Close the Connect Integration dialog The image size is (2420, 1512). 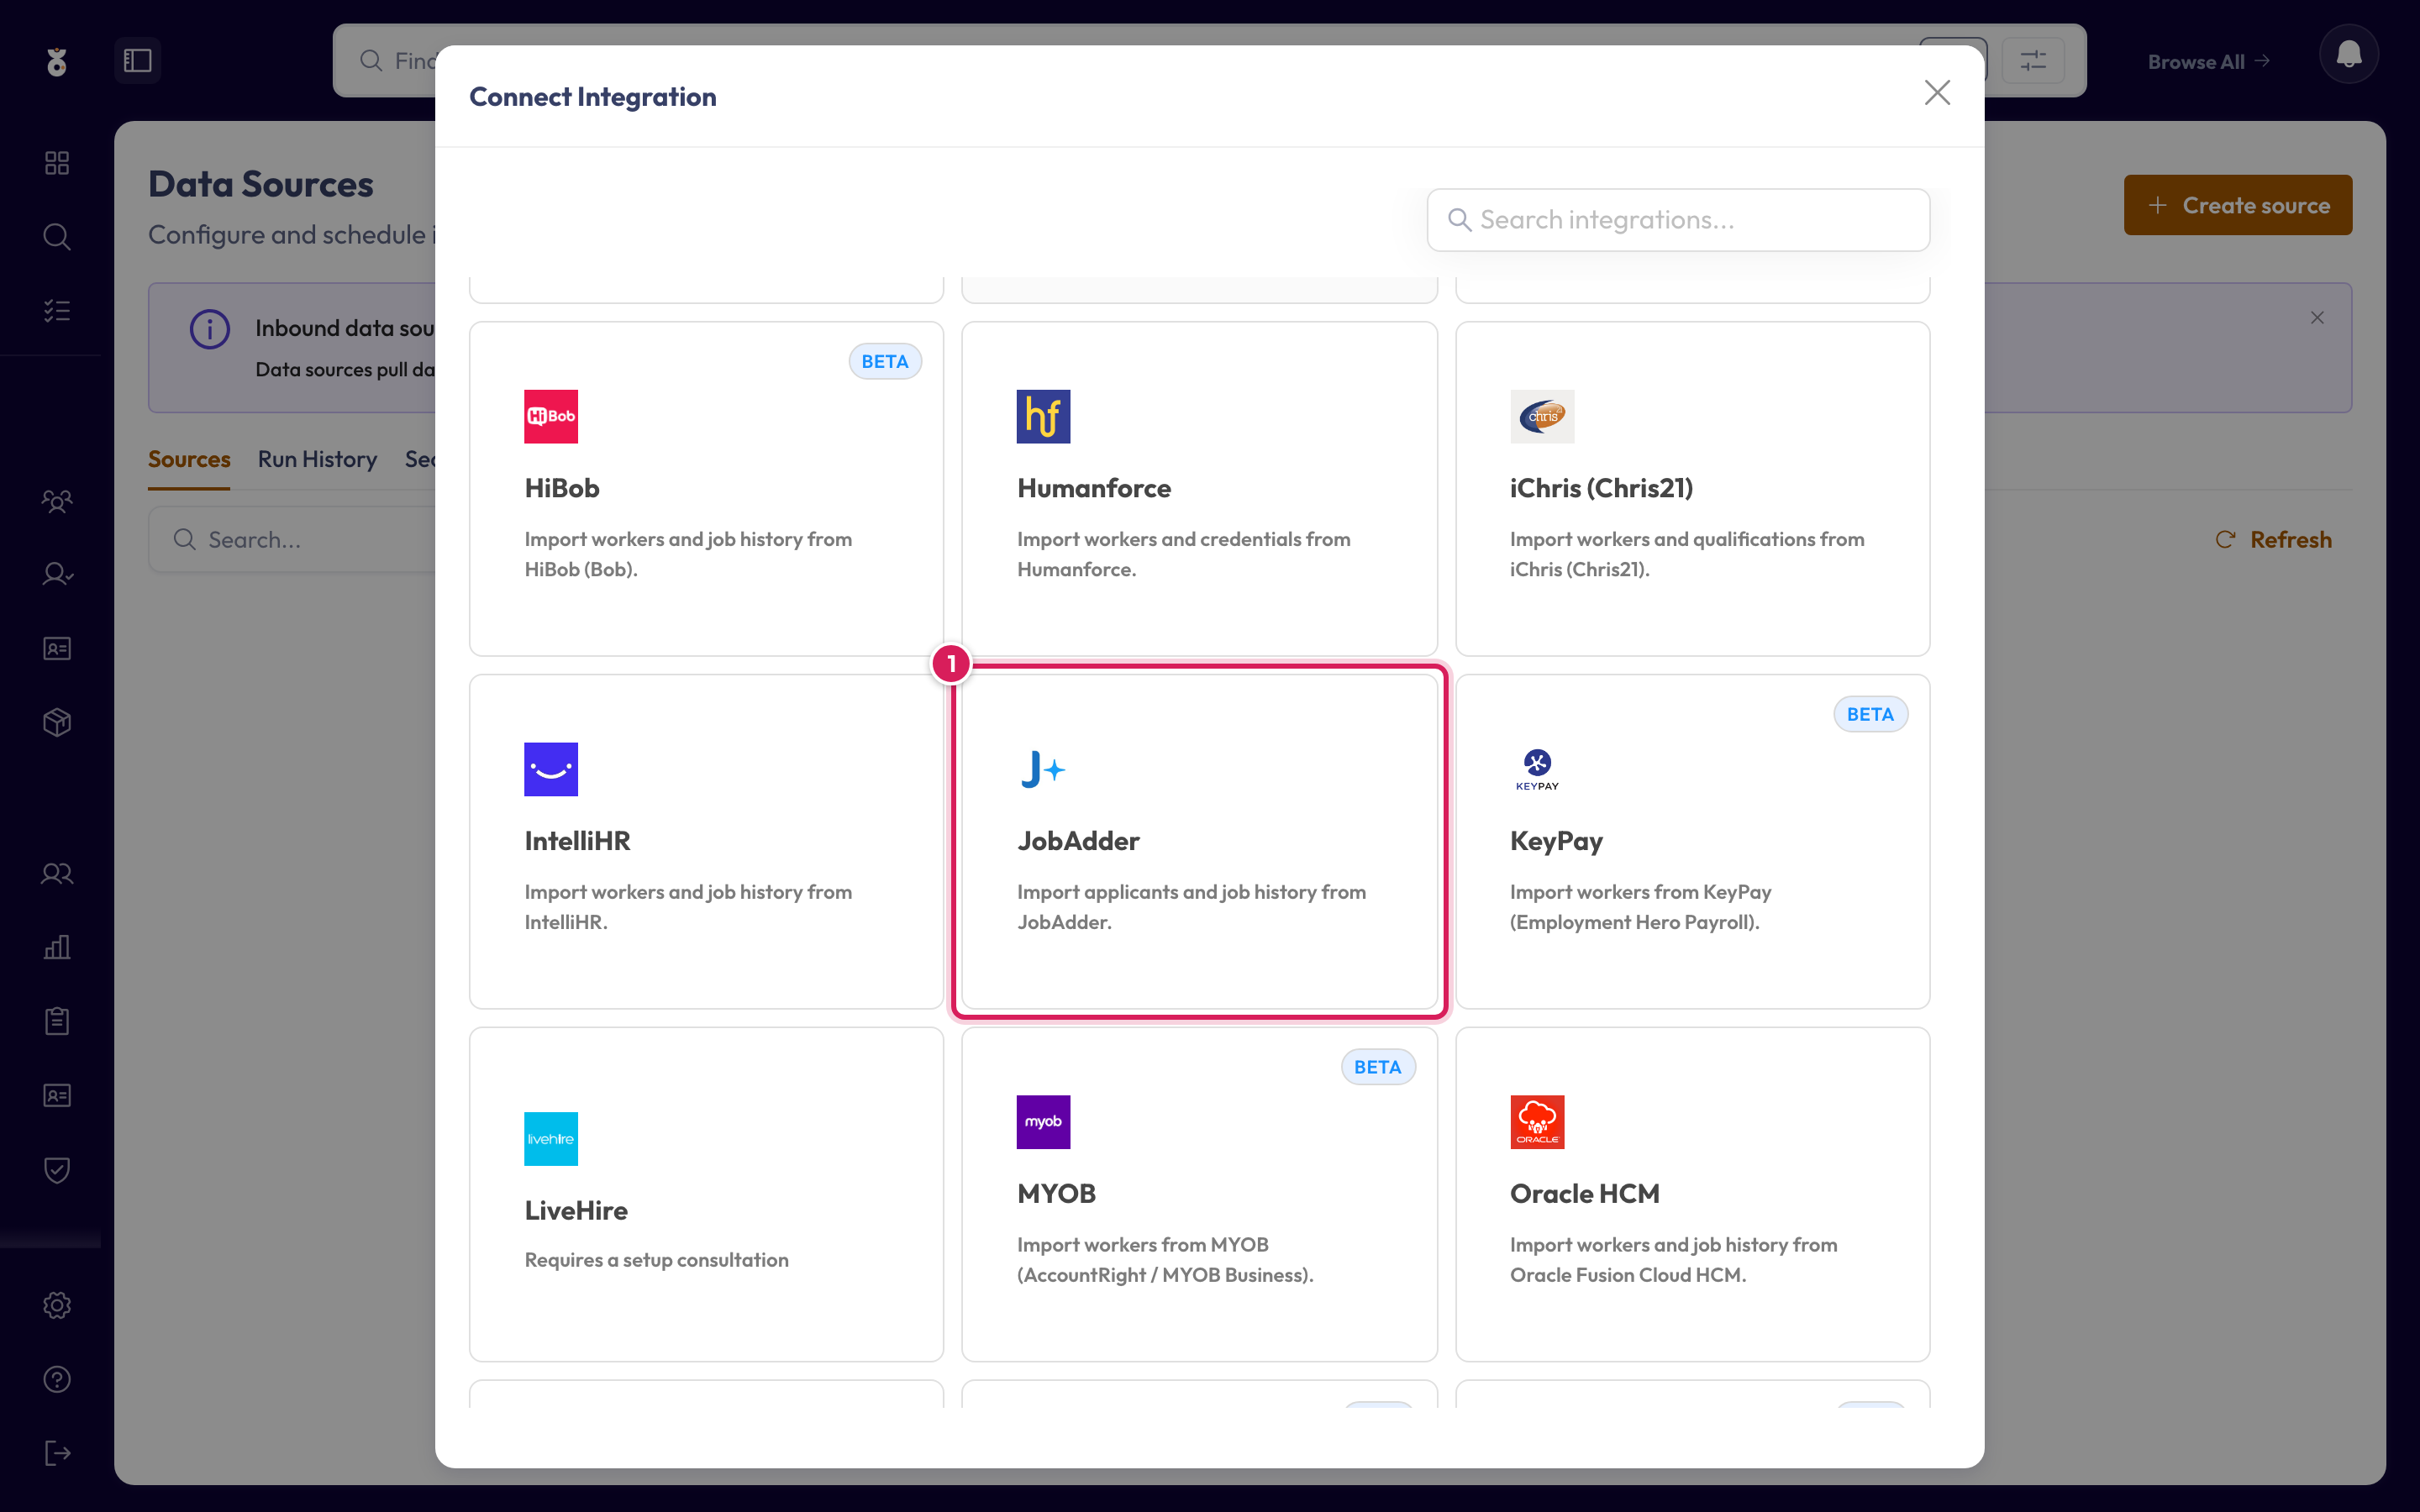(1937, 93)
